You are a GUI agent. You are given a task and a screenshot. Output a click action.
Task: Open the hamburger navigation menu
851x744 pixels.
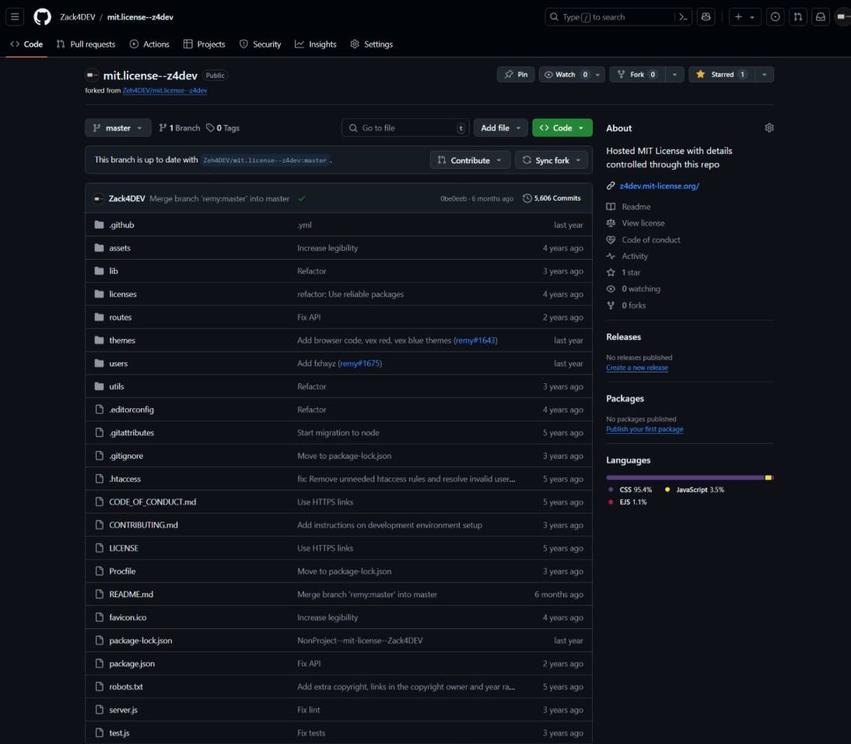click(15, 17)
